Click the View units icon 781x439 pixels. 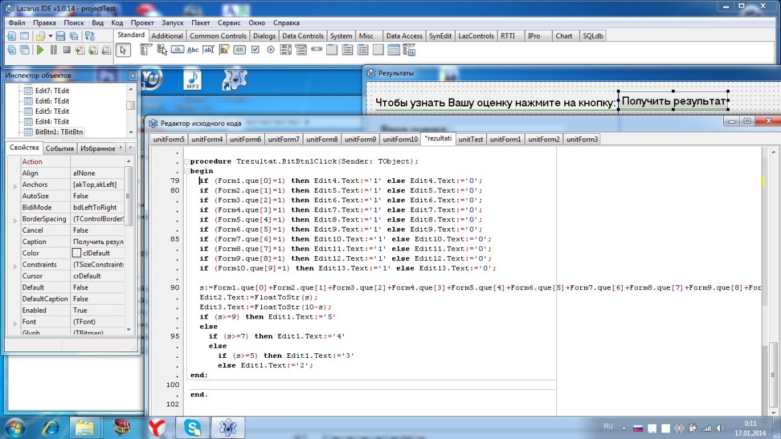click(11, 50)
